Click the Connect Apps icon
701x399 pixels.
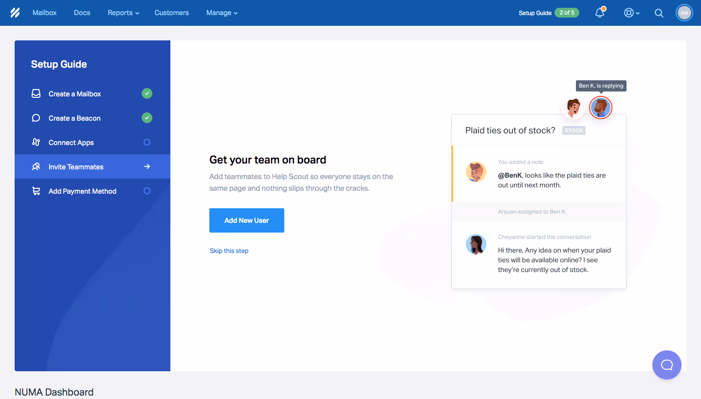point(36,143)
